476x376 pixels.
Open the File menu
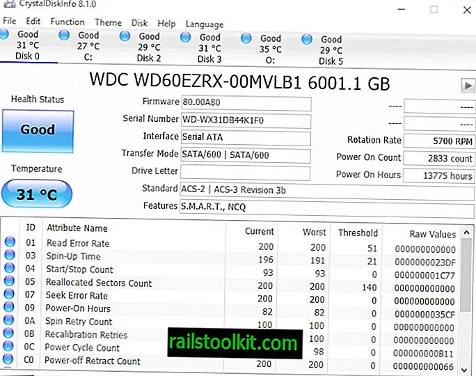click(9, 21)
